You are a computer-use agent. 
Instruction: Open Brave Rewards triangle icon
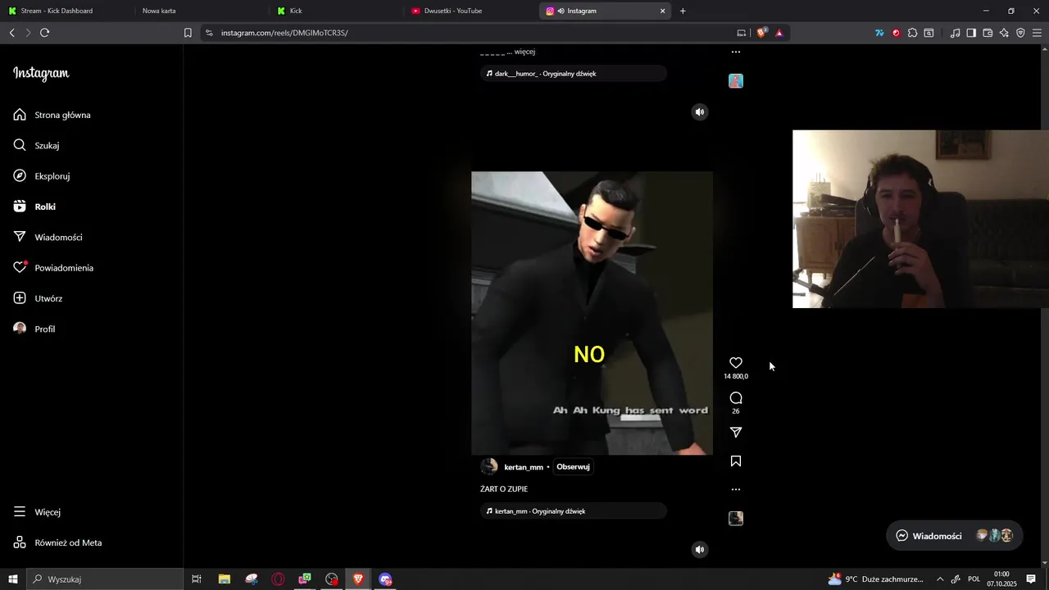tap(779, 33)
